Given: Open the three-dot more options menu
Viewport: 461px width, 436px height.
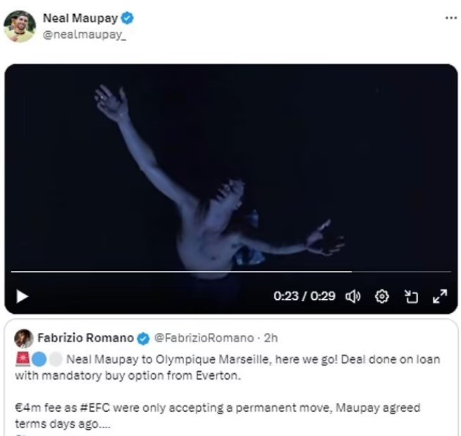Looking at the screenshot, I should [450, 17].
